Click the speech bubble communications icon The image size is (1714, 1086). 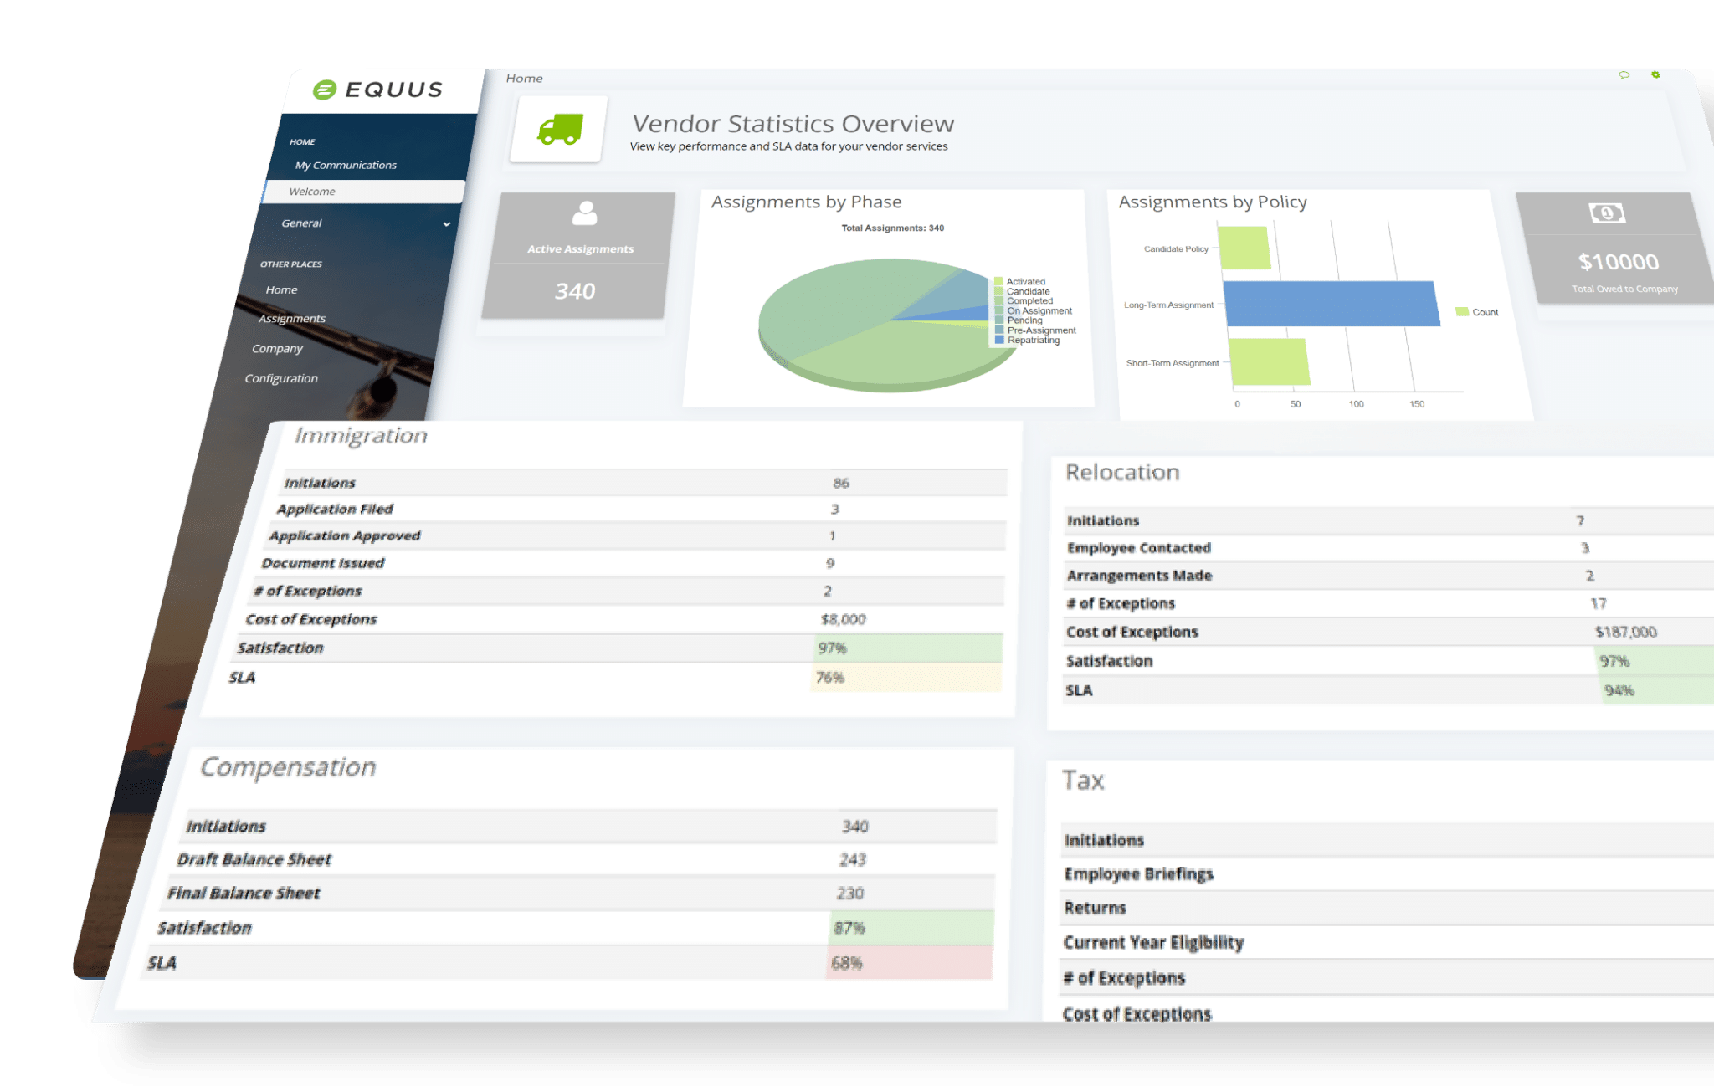point(1624,75)
